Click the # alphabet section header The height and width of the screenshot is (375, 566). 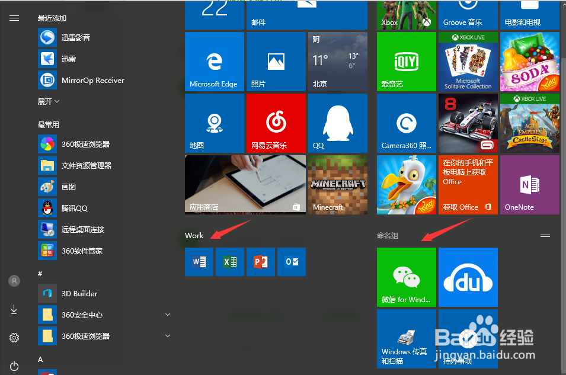(40, 274)
